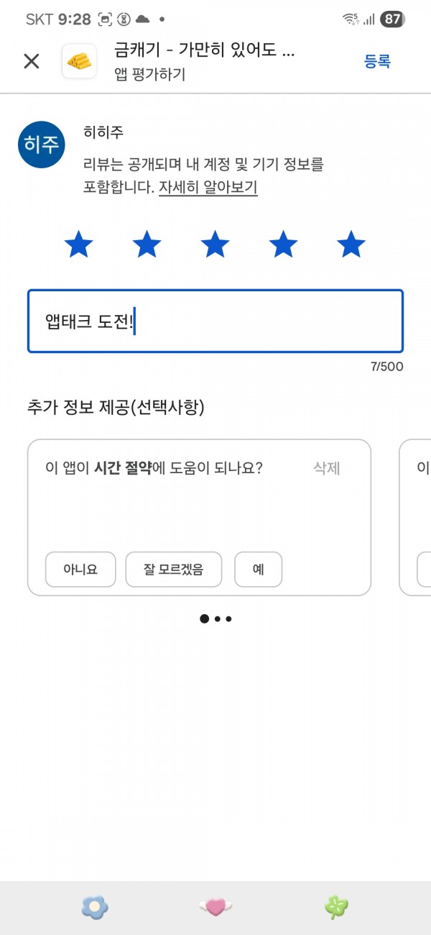Screen dimensions: 431x935
Task: Tap 삭제 on the question card
Action: (x=327, y=468)
